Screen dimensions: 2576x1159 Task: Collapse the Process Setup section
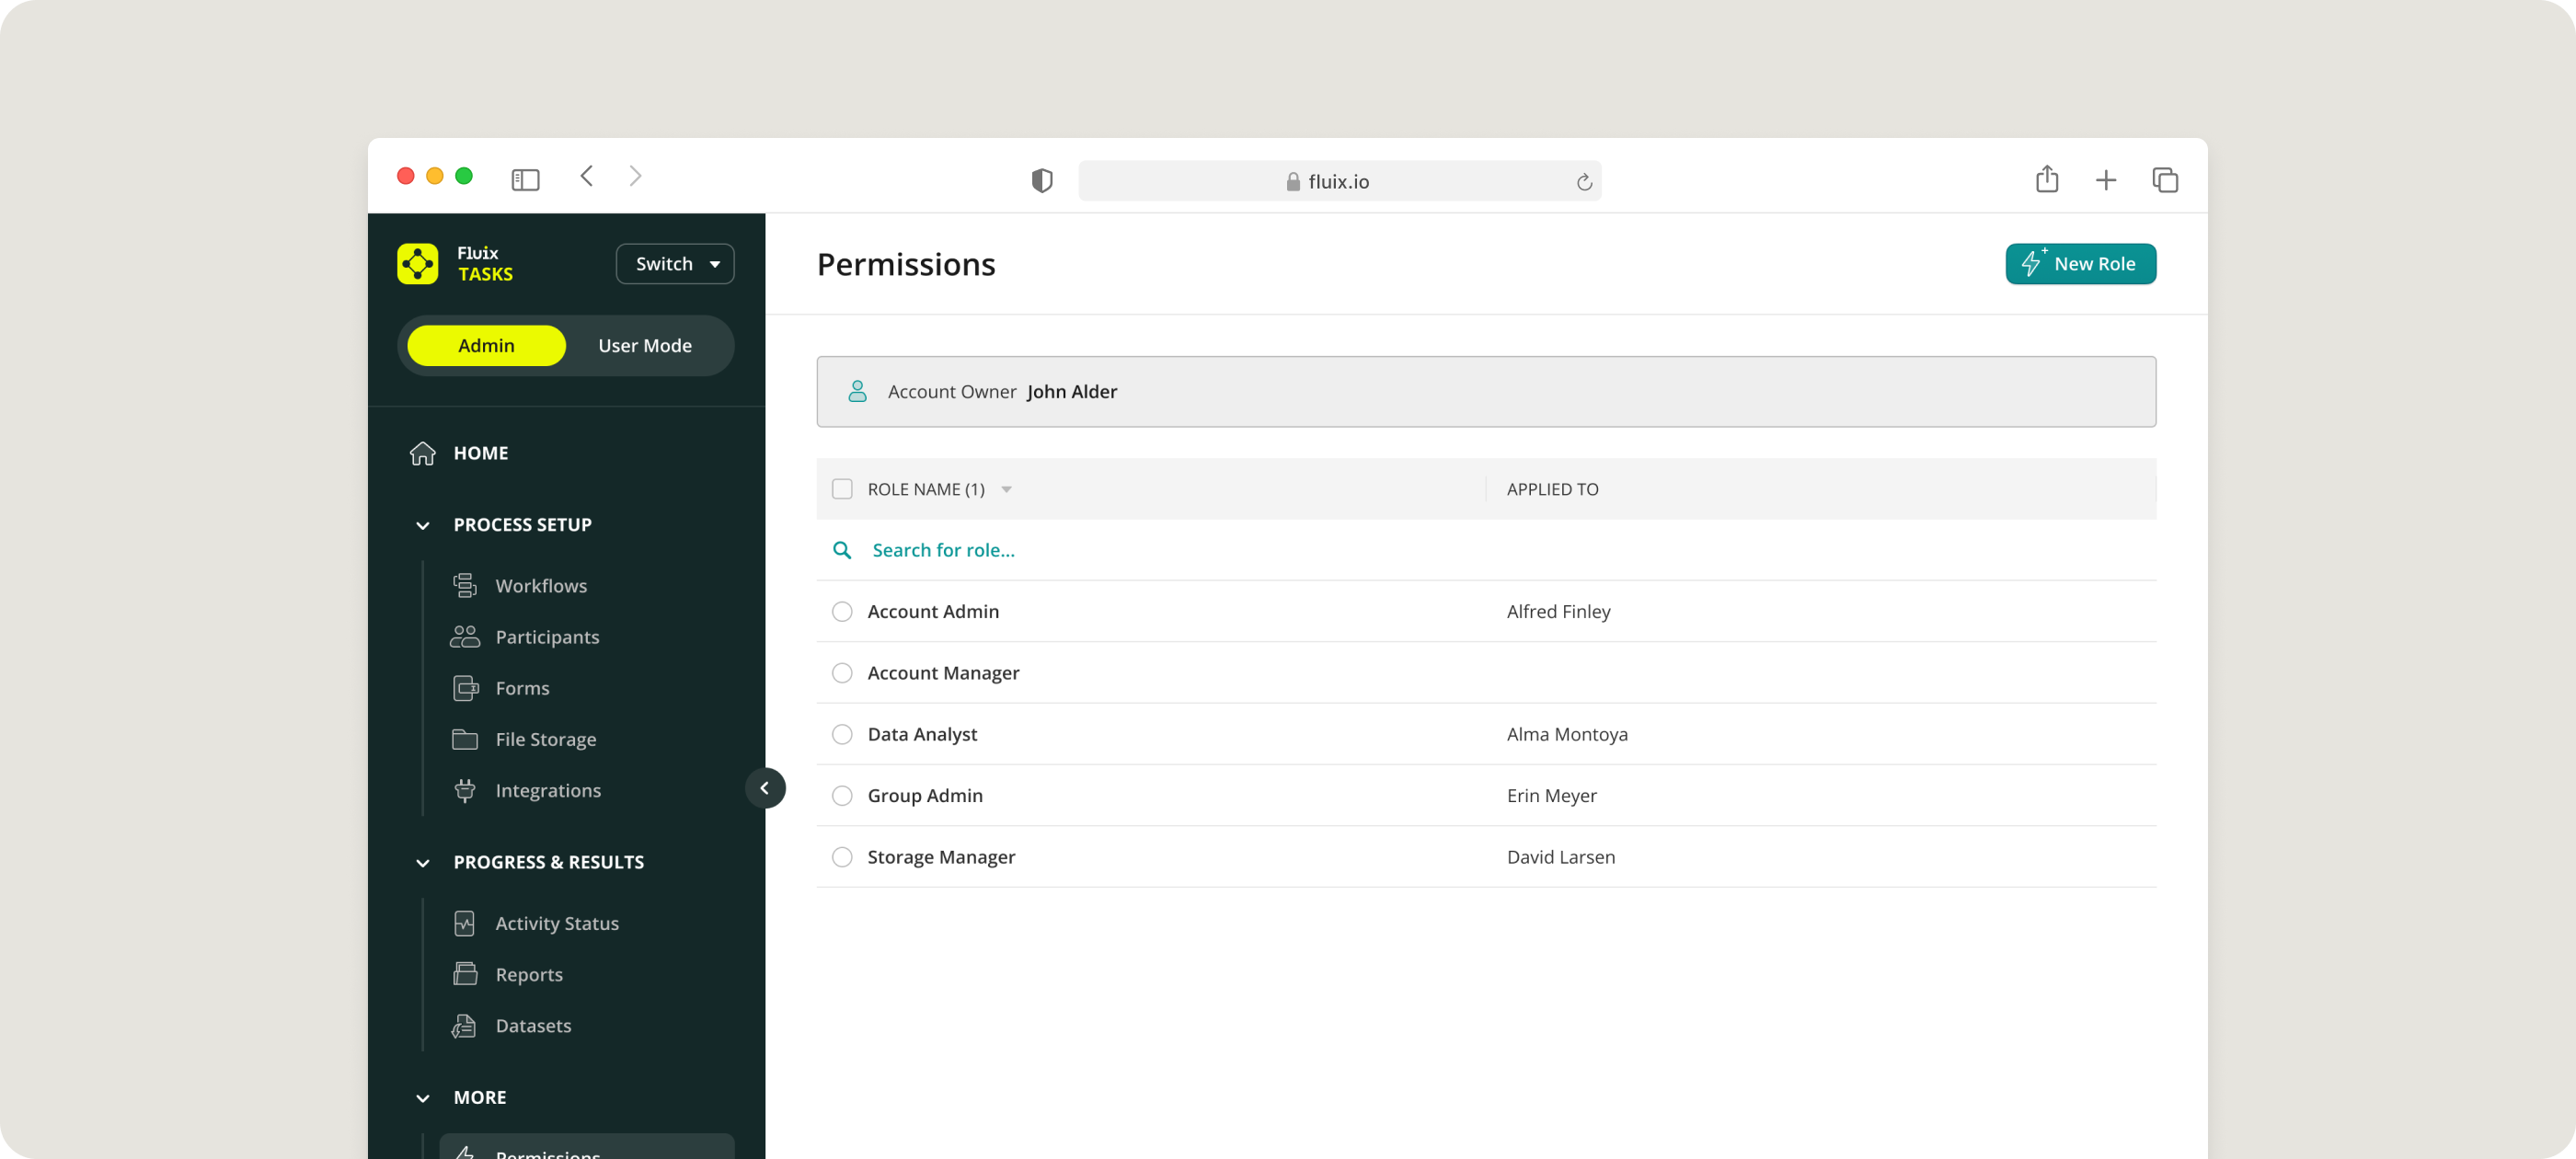tap(423, 525)
